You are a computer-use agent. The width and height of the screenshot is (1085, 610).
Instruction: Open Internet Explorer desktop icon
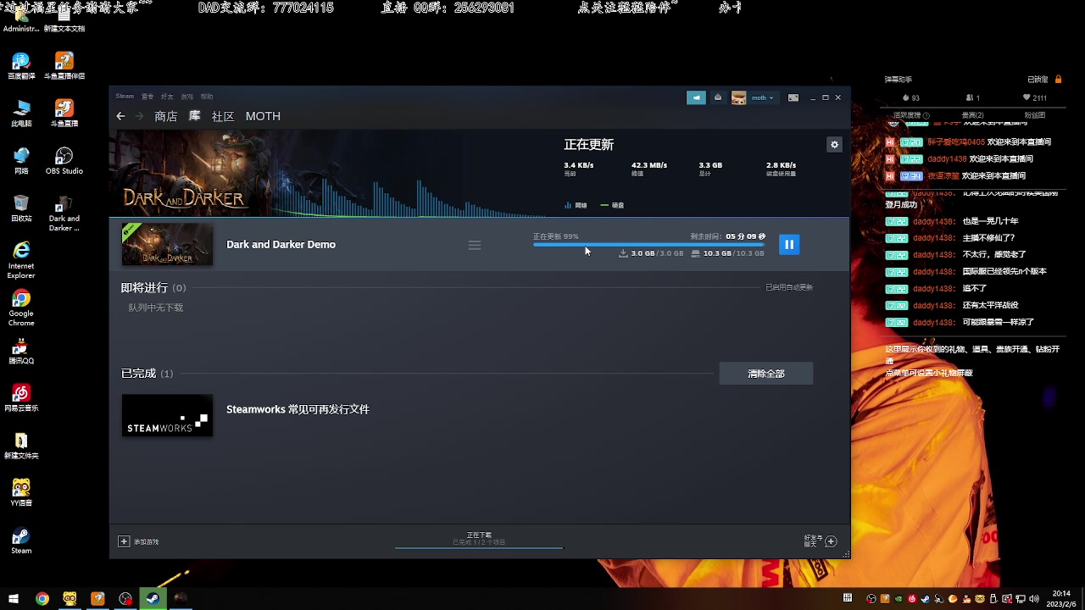(x=21, y=260)
